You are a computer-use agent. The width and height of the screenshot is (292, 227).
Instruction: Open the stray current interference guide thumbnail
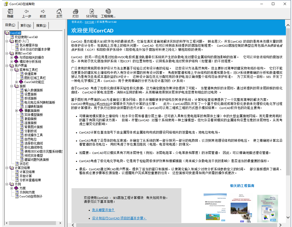click(x=241, y=208)
